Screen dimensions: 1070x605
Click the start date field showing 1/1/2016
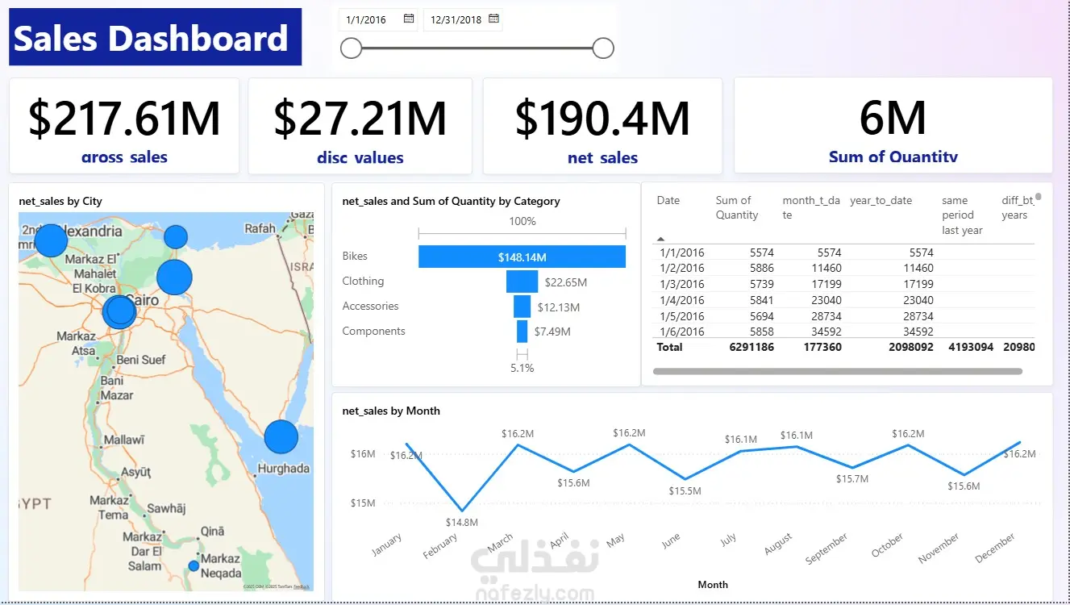tap(378, 19)
